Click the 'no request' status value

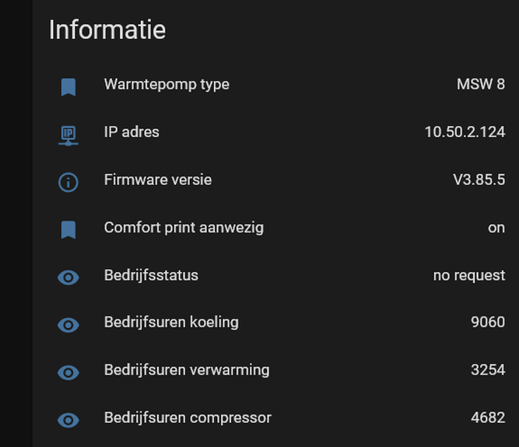click(x=469, y=276)
